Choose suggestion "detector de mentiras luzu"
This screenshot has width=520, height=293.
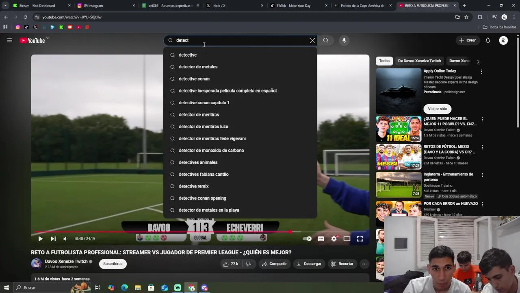pos(240,127)
